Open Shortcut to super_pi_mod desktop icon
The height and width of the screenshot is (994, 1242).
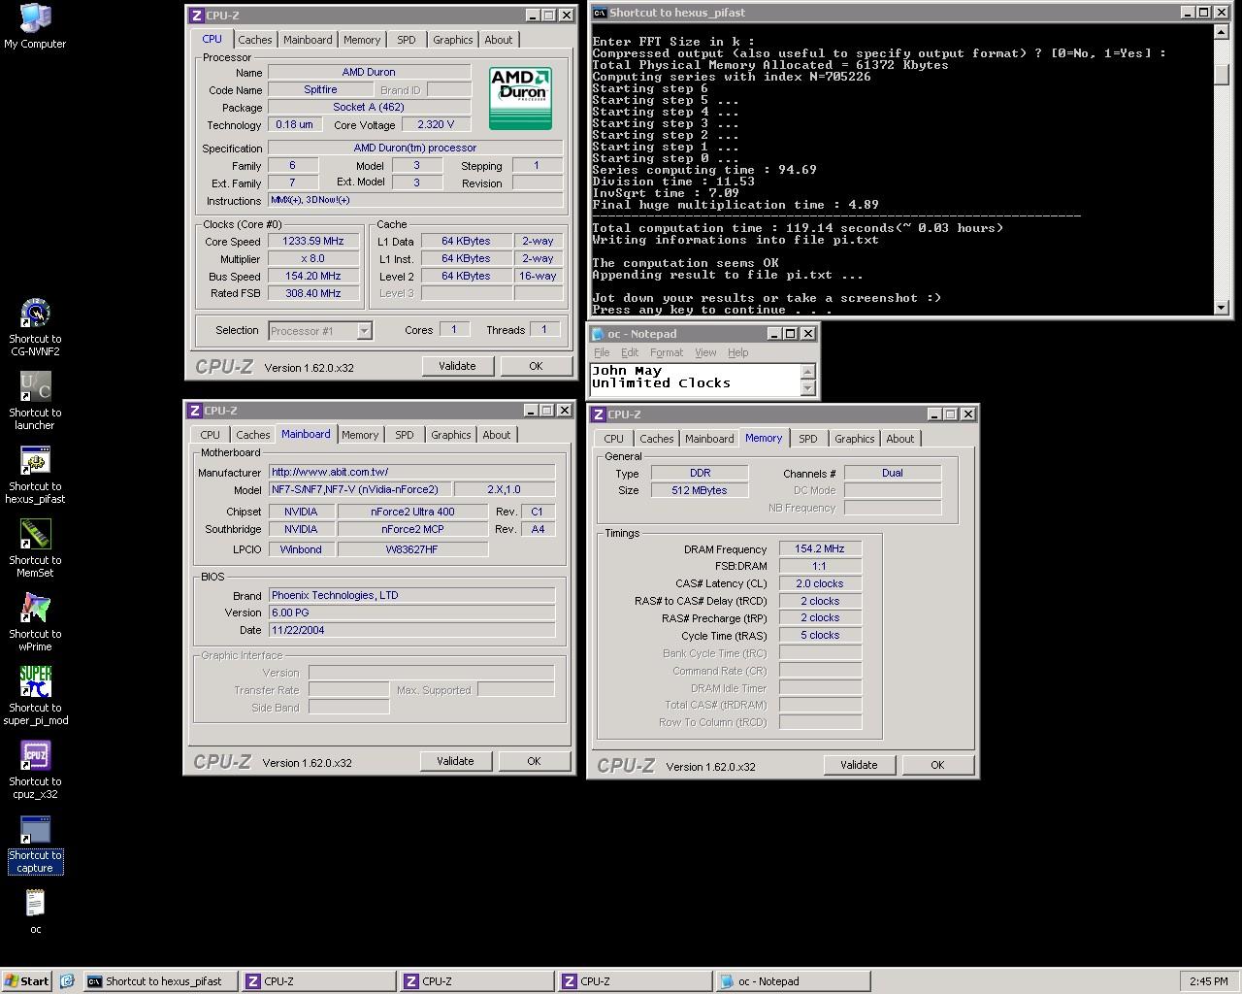35,696
